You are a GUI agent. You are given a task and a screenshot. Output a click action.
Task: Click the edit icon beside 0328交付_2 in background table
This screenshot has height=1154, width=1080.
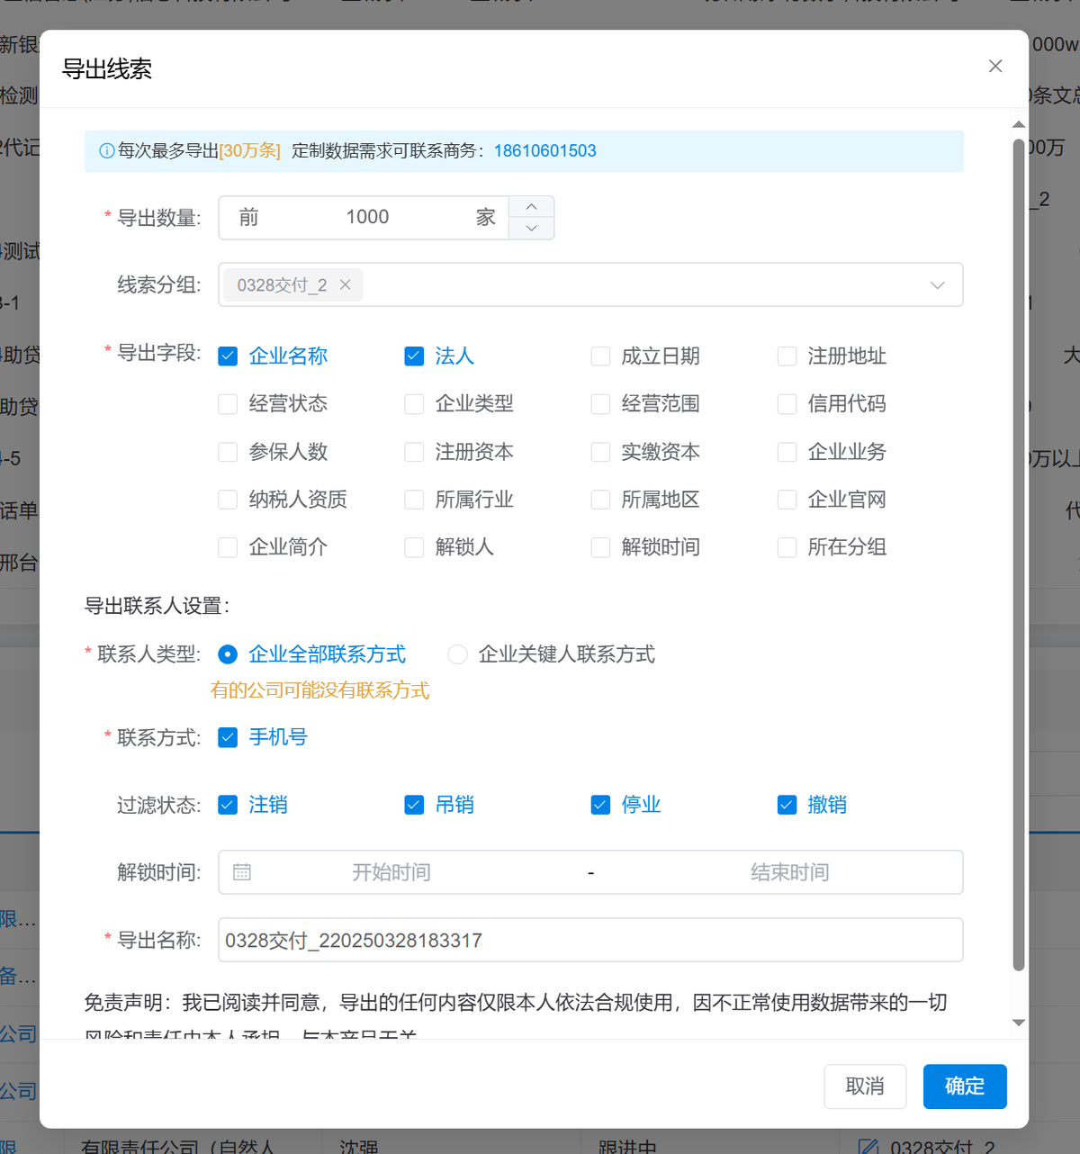(868, 1147)
